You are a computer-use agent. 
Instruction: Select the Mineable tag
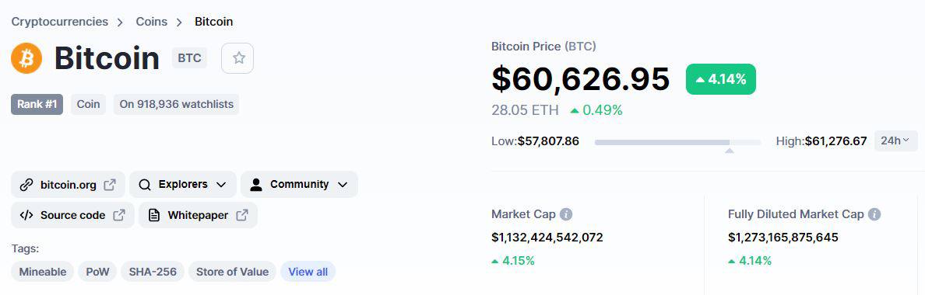click(43, 272)
